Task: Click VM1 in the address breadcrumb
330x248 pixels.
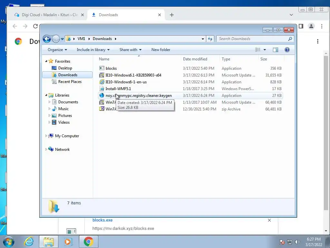Action: (x=81, y=39)
